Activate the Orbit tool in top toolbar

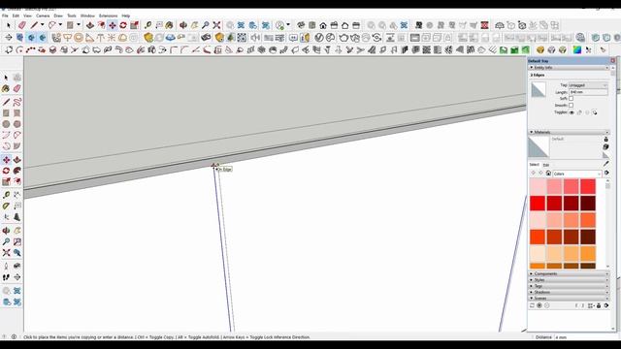(183, 25)
